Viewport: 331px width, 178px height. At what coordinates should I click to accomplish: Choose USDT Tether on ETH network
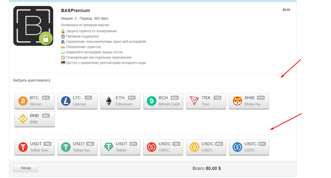(x=120, y=147)
